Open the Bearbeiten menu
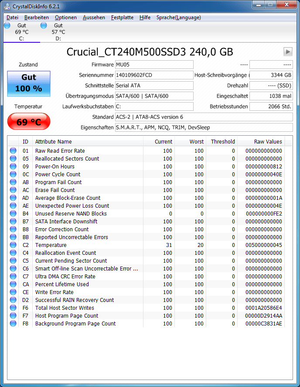Screen dimensions: 300x387 click(37, 17)
